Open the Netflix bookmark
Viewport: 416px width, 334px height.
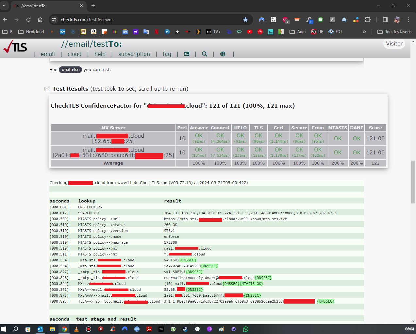coord(157,32)
